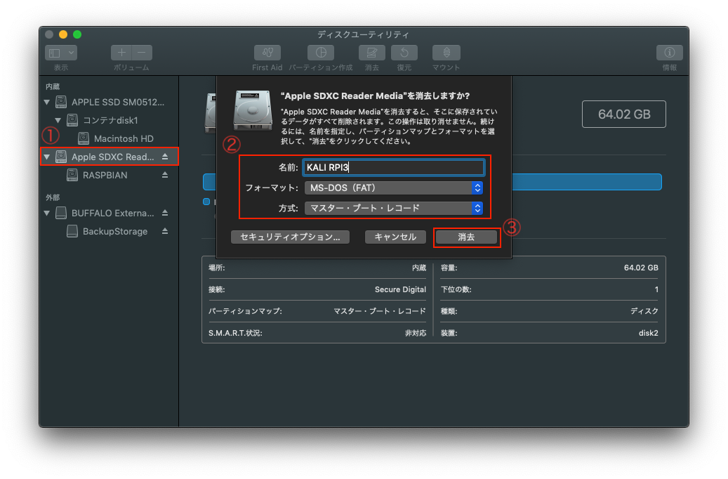The height and width of the screenshot is (479, 728).
Task: Click the 非対応 S.M.A.R.T. status value
Action: click(416, 333)
